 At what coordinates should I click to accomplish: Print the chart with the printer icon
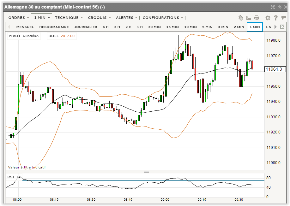click(257, 18)
